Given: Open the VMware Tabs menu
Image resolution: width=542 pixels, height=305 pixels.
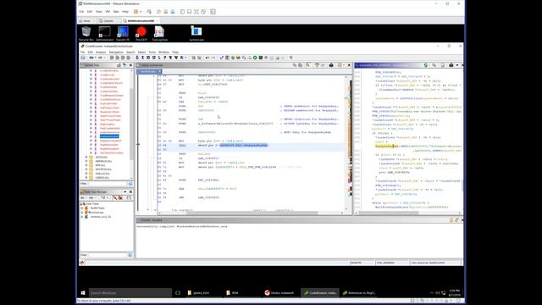Looking at the screenshot, I should coord(116,12).
